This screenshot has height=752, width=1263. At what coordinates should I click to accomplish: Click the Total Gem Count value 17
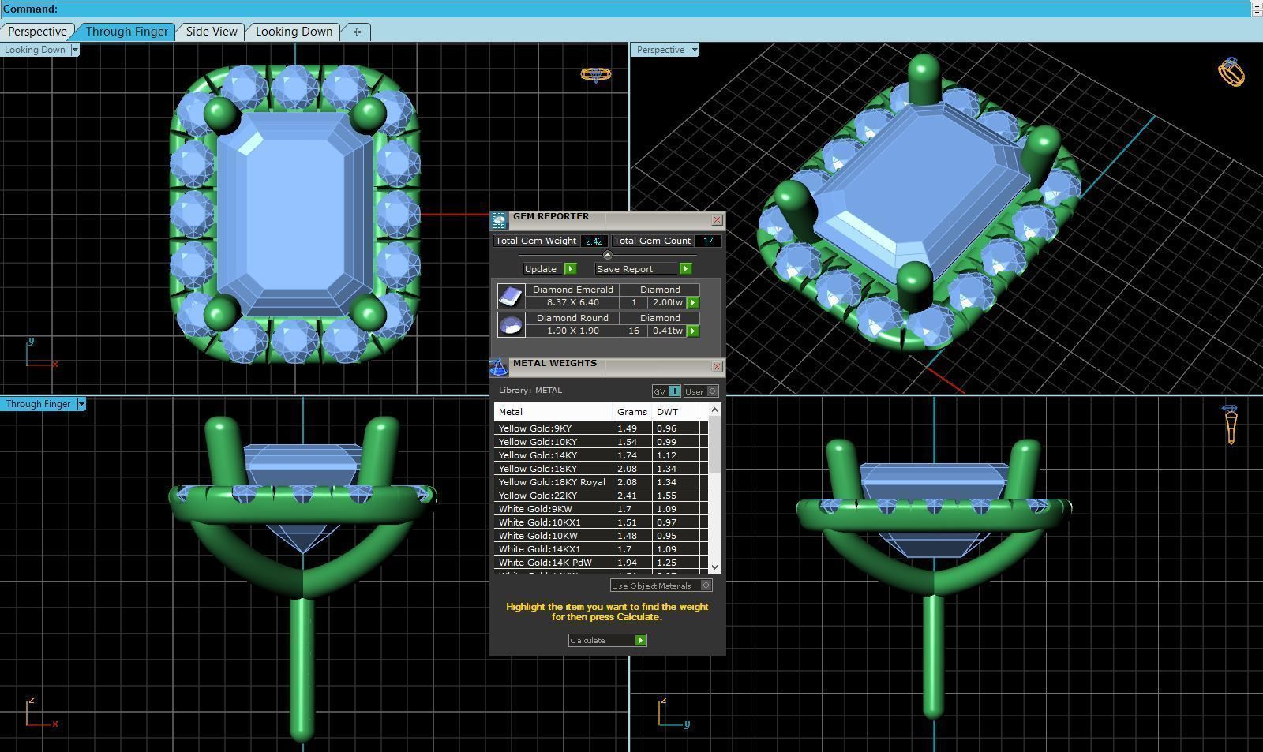click(x=708, y=241)
